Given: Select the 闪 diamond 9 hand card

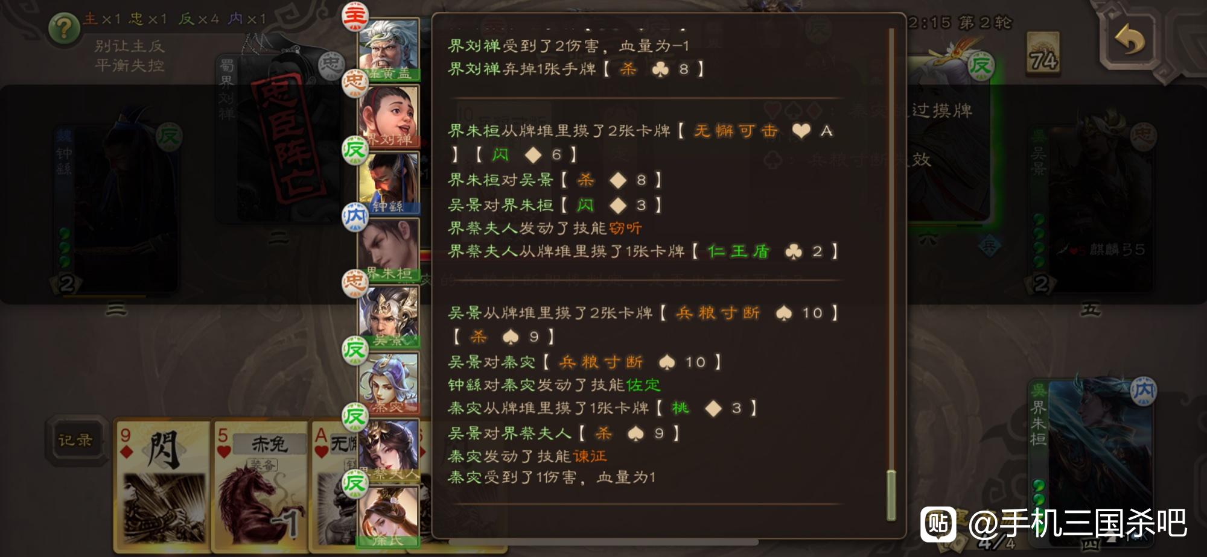Looking at the screenshot, I should click(162, 486).
